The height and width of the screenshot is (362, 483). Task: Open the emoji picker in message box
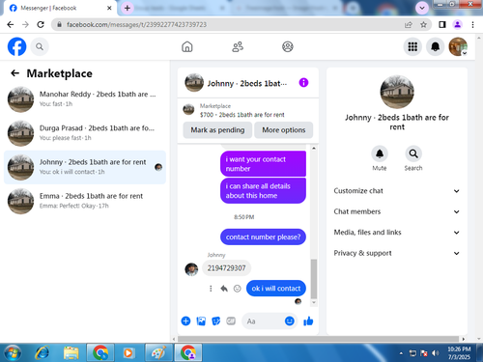(x=290, y=320)
